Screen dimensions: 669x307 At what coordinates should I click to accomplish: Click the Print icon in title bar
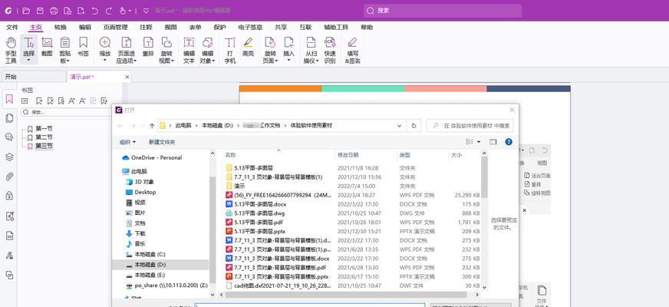pos(54,11)
